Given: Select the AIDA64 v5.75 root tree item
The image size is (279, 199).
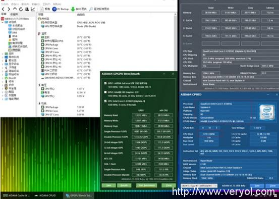Looking at the screenshot, I should tap(15, 19).
